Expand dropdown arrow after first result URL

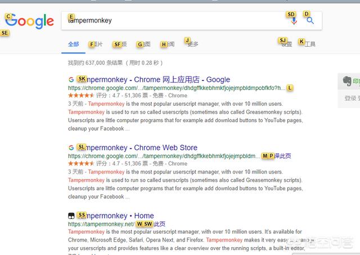coord(290,88)
